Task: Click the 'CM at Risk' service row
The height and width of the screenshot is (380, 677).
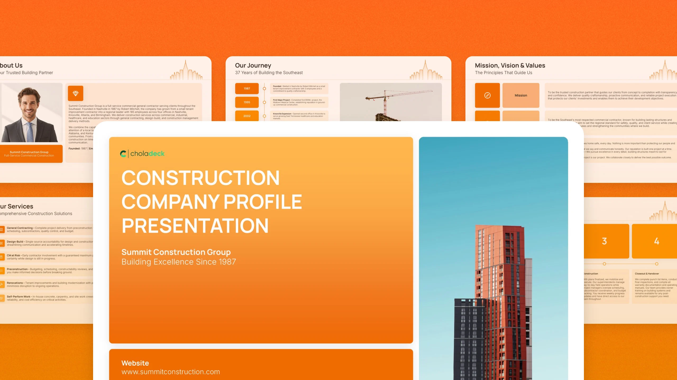Action: 47,257
